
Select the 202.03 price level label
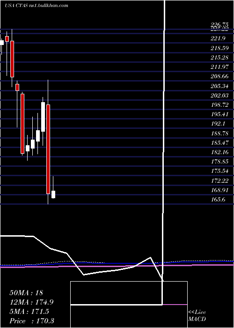219,95
